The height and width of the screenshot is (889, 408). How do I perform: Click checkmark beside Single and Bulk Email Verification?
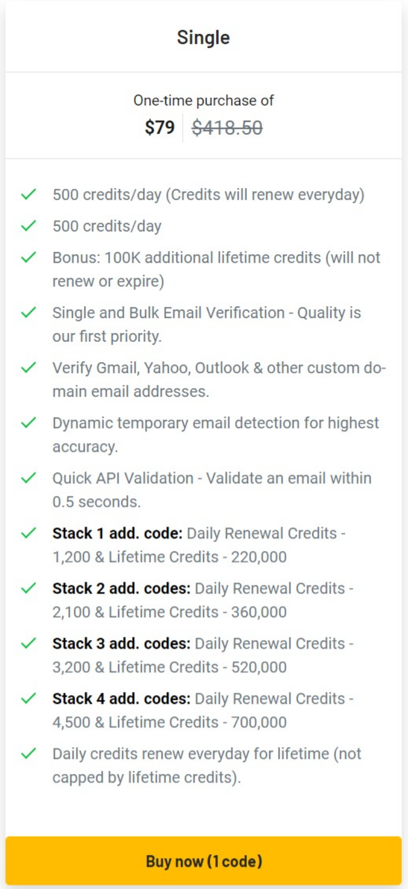click(x=28, y=312)
